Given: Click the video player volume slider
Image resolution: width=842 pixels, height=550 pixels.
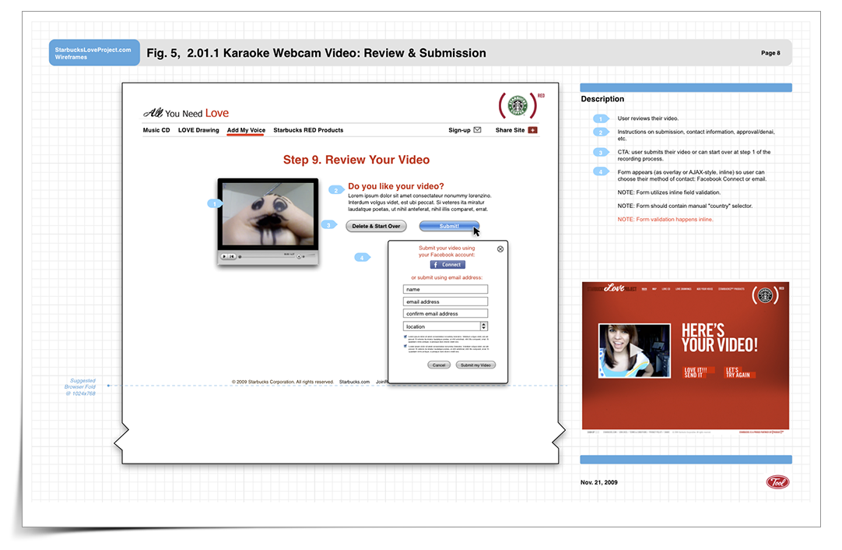Looking at the screenshot, I should pyautogui.click(x=309, y=256).
